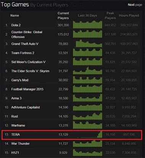This screenshot has height=158, width=145.
Task: Open Sid Meier's Civilization V entry
Action: (28, 62)
